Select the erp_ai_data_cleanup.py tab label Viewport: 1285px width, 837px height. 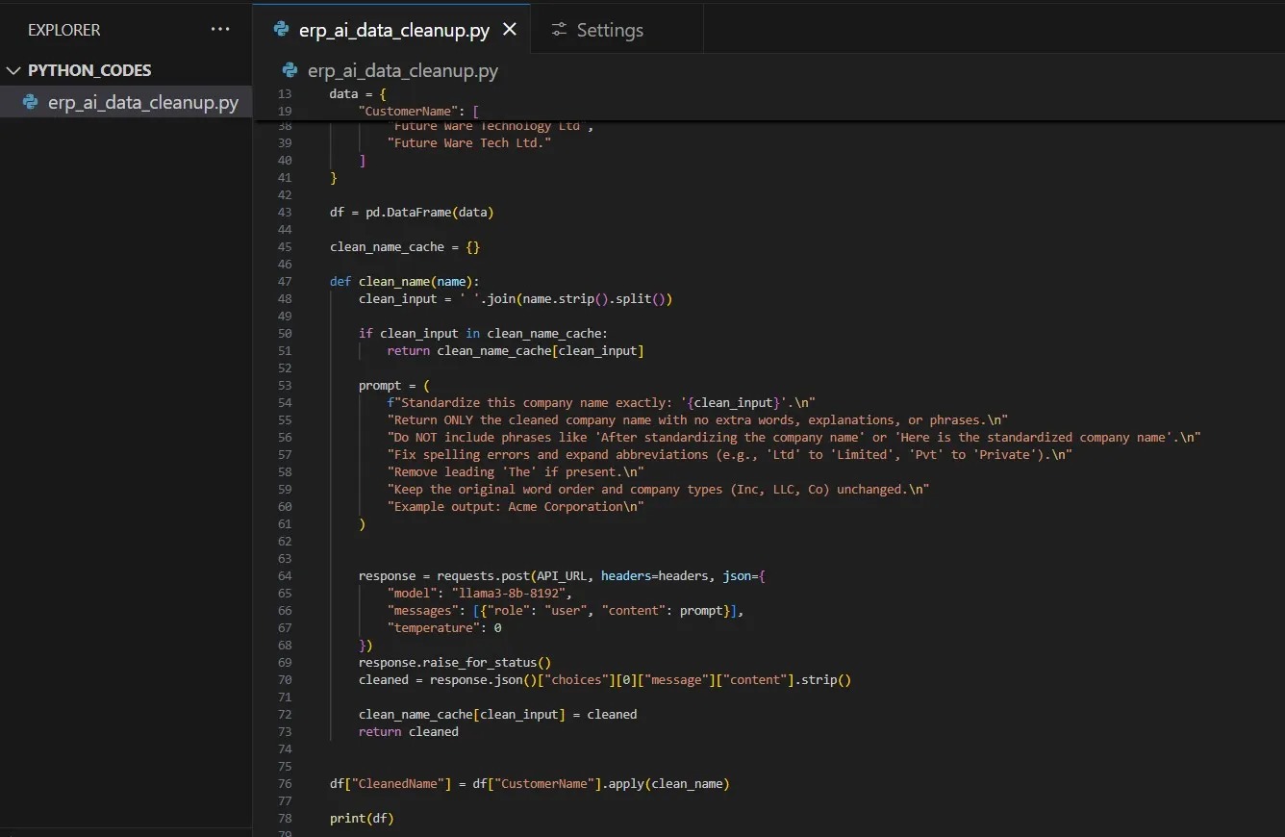[x=394, y=30]
